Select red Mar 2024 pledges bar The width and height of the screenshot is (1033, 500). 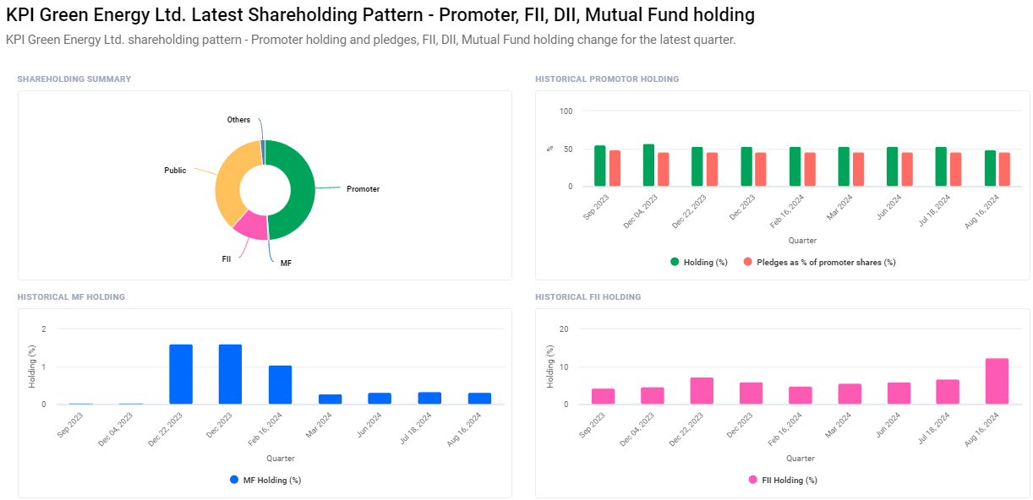pos(858,169)
